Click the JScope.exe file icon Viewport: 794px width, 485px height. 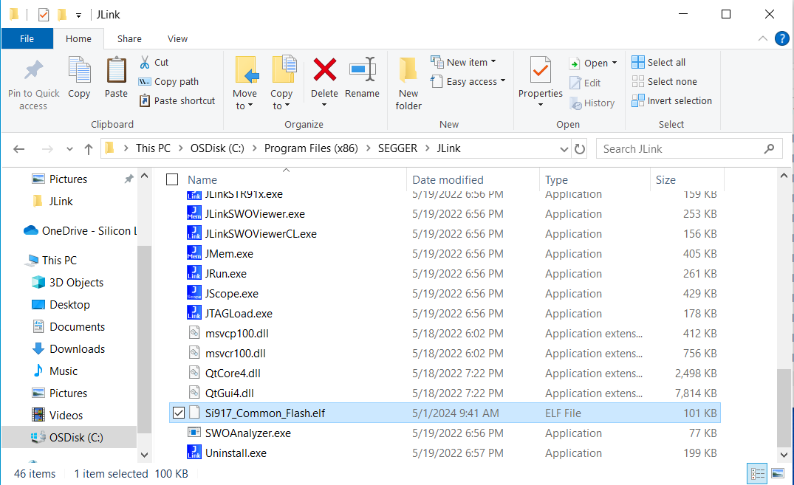(x=194, y=293)
